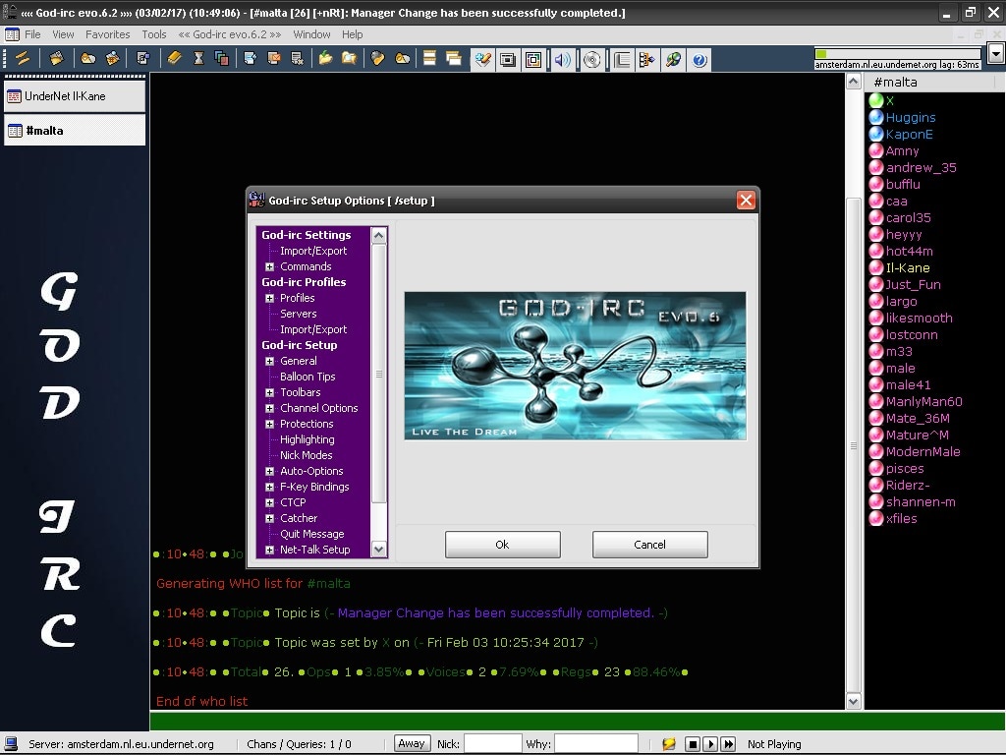Select Quit Message in the setup tree
Image resolution: width=1006 pixels, height=755 pixels.
click(311, 534)
